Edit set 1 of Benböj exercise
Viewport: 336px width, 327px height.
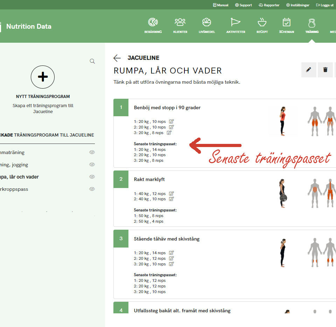pos(171,121)
